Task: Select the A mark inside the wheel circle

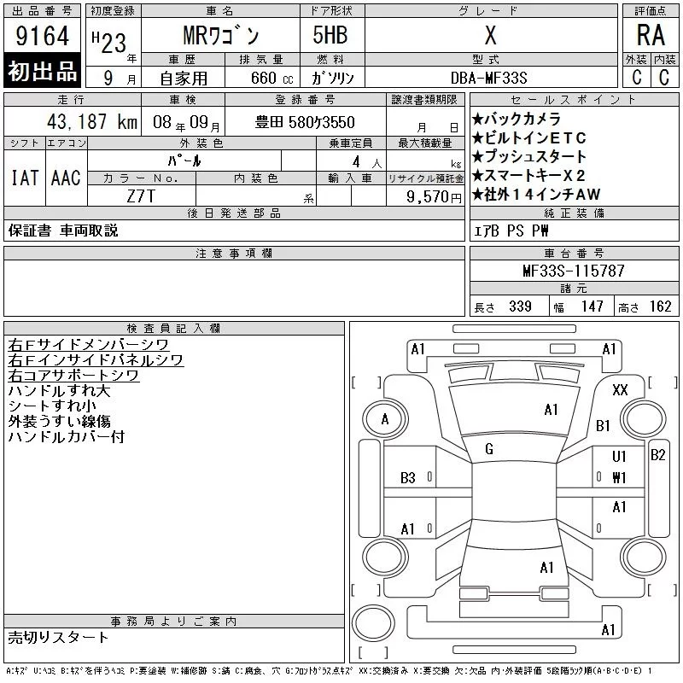Action: 385,419
